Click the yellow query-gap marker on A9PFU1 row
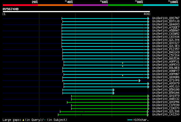 point(122,63)
